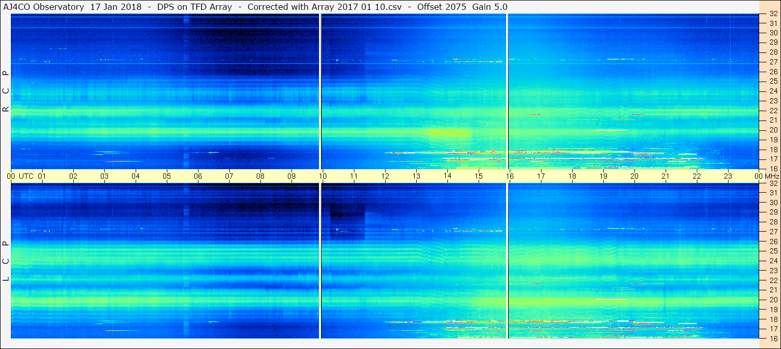
Task: Click the LCP panel 26 MHz frequency label
Action: (773, 241)
